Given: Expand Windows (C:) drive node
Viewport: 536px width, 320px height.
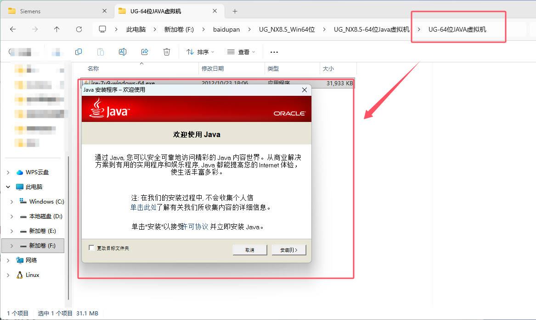Looking at the screenshot, I should (x=11, y=202).
